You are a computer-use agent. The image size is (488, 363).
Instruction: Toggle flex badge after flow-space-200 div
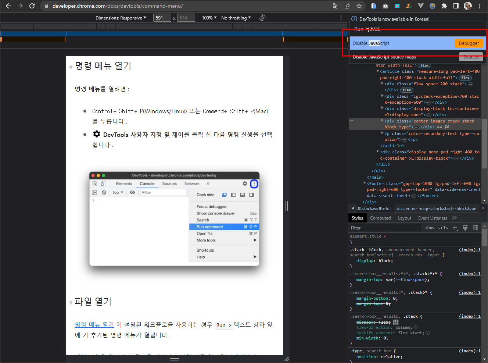(406, 90)
